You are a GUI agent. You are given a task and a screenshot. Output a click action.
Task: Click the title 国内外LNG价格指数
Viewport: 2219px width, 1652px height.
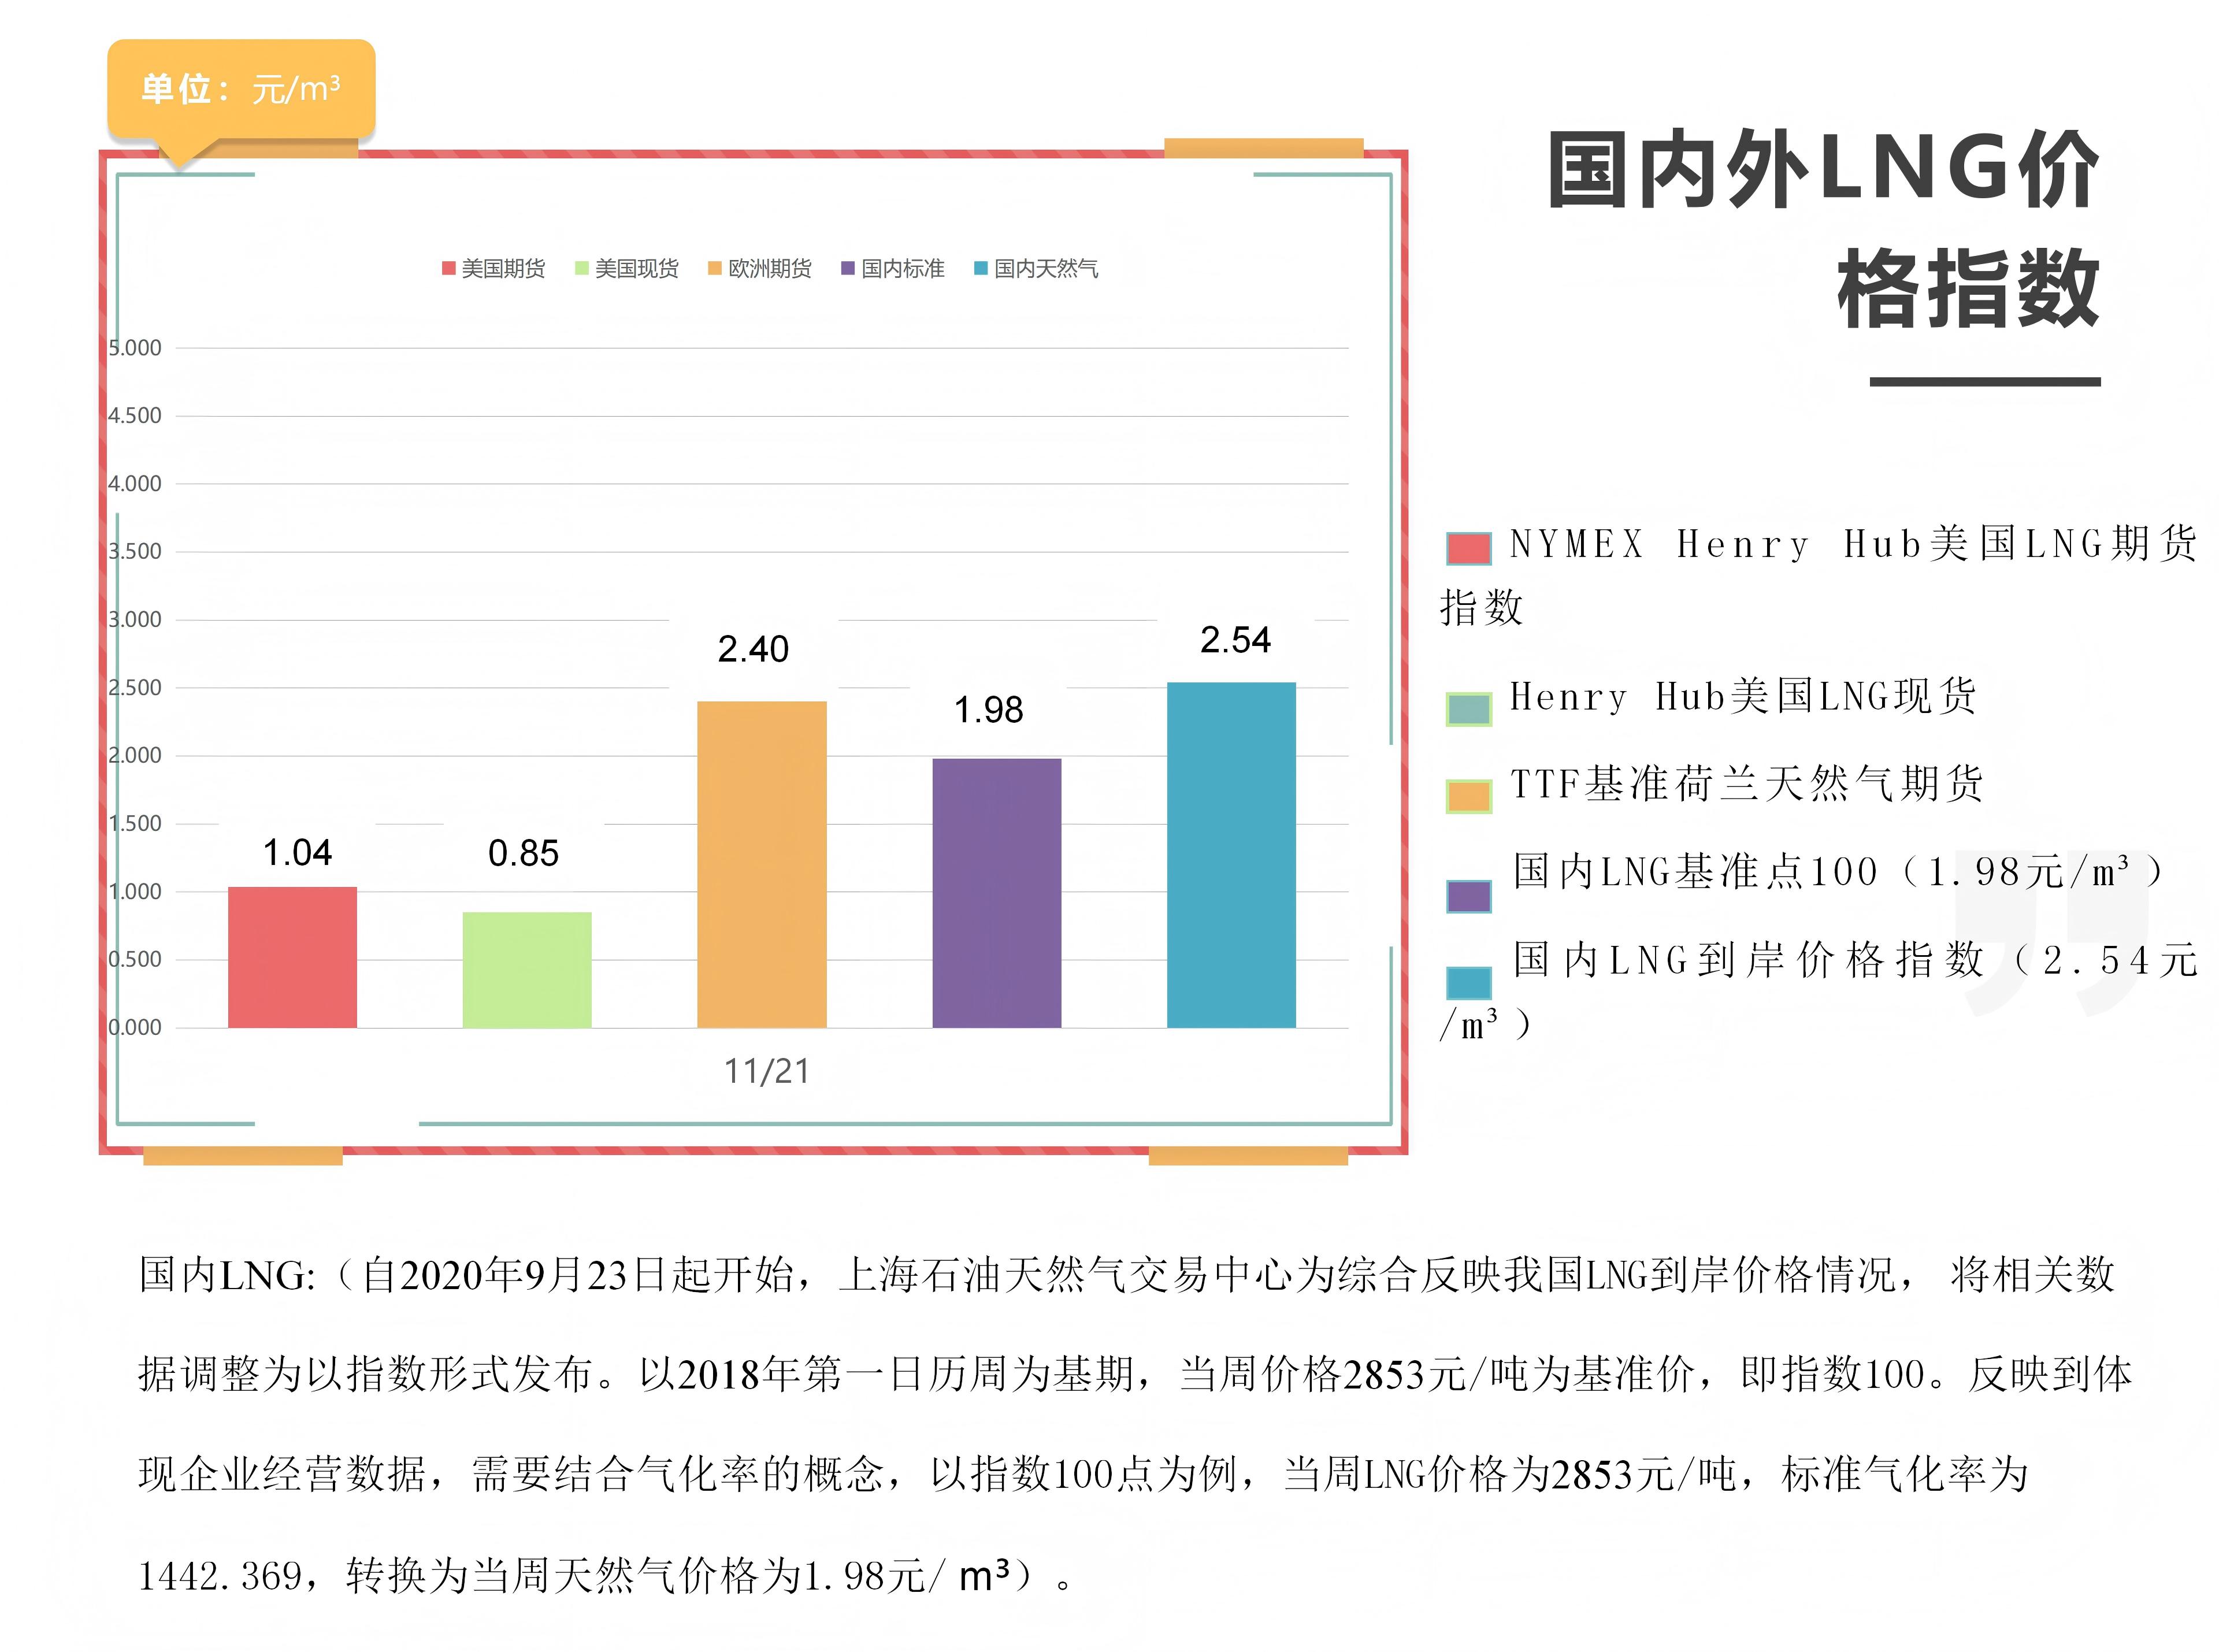(x=1823, y=229)
